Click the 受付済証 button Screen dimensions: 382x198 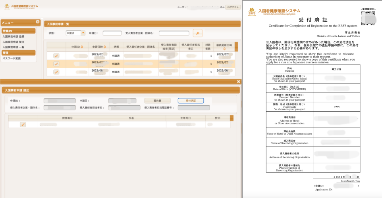[191, 101]
